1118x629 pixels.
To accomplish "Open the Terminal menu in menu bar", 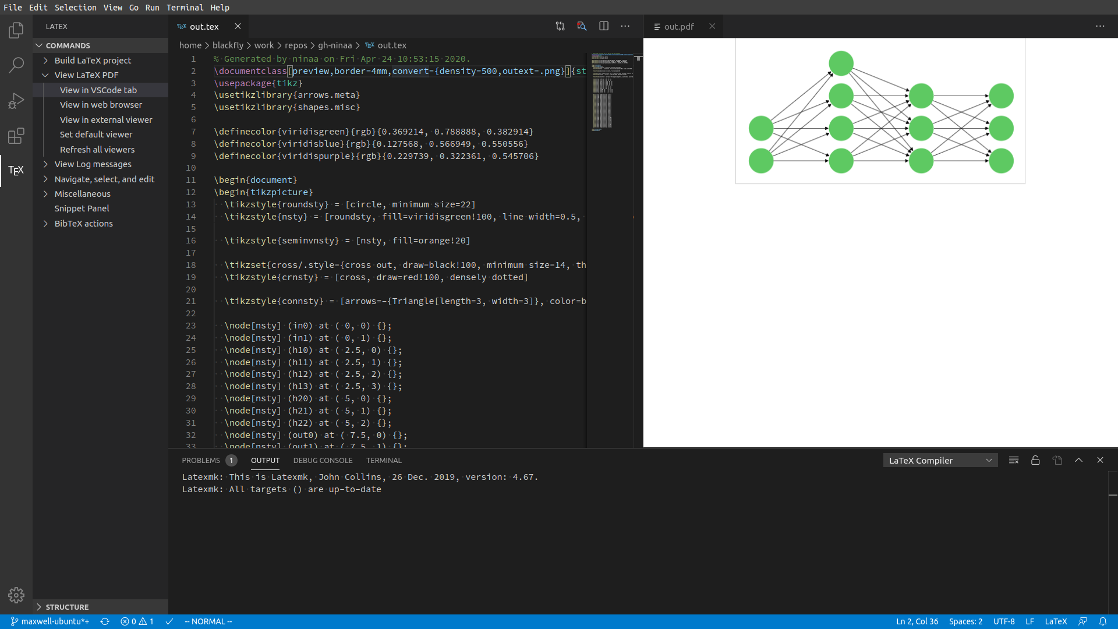I will coord(185,8).
